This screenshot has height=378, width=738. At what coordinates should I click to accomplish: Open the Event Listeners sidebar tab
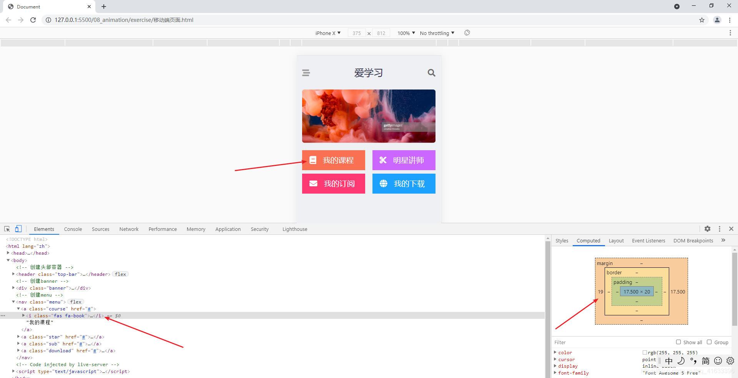[648, 240]
